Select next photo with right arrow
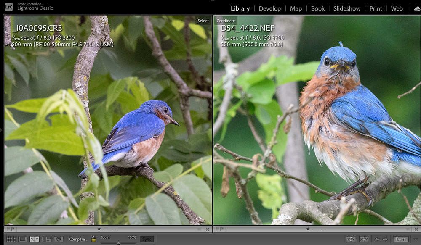 click(385, 239)
